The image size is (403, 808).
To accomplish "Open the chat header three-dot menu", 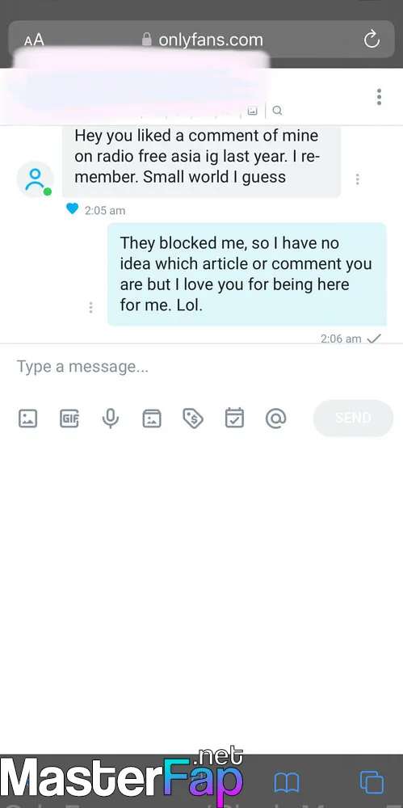I will click(379, 97).
